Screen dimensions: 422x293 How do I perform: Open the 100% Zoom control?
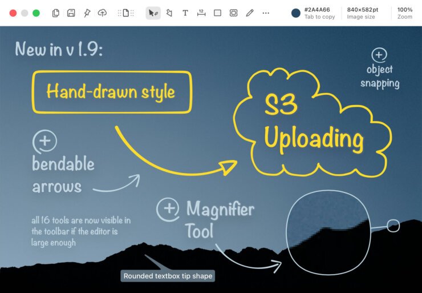click(405, 13)
